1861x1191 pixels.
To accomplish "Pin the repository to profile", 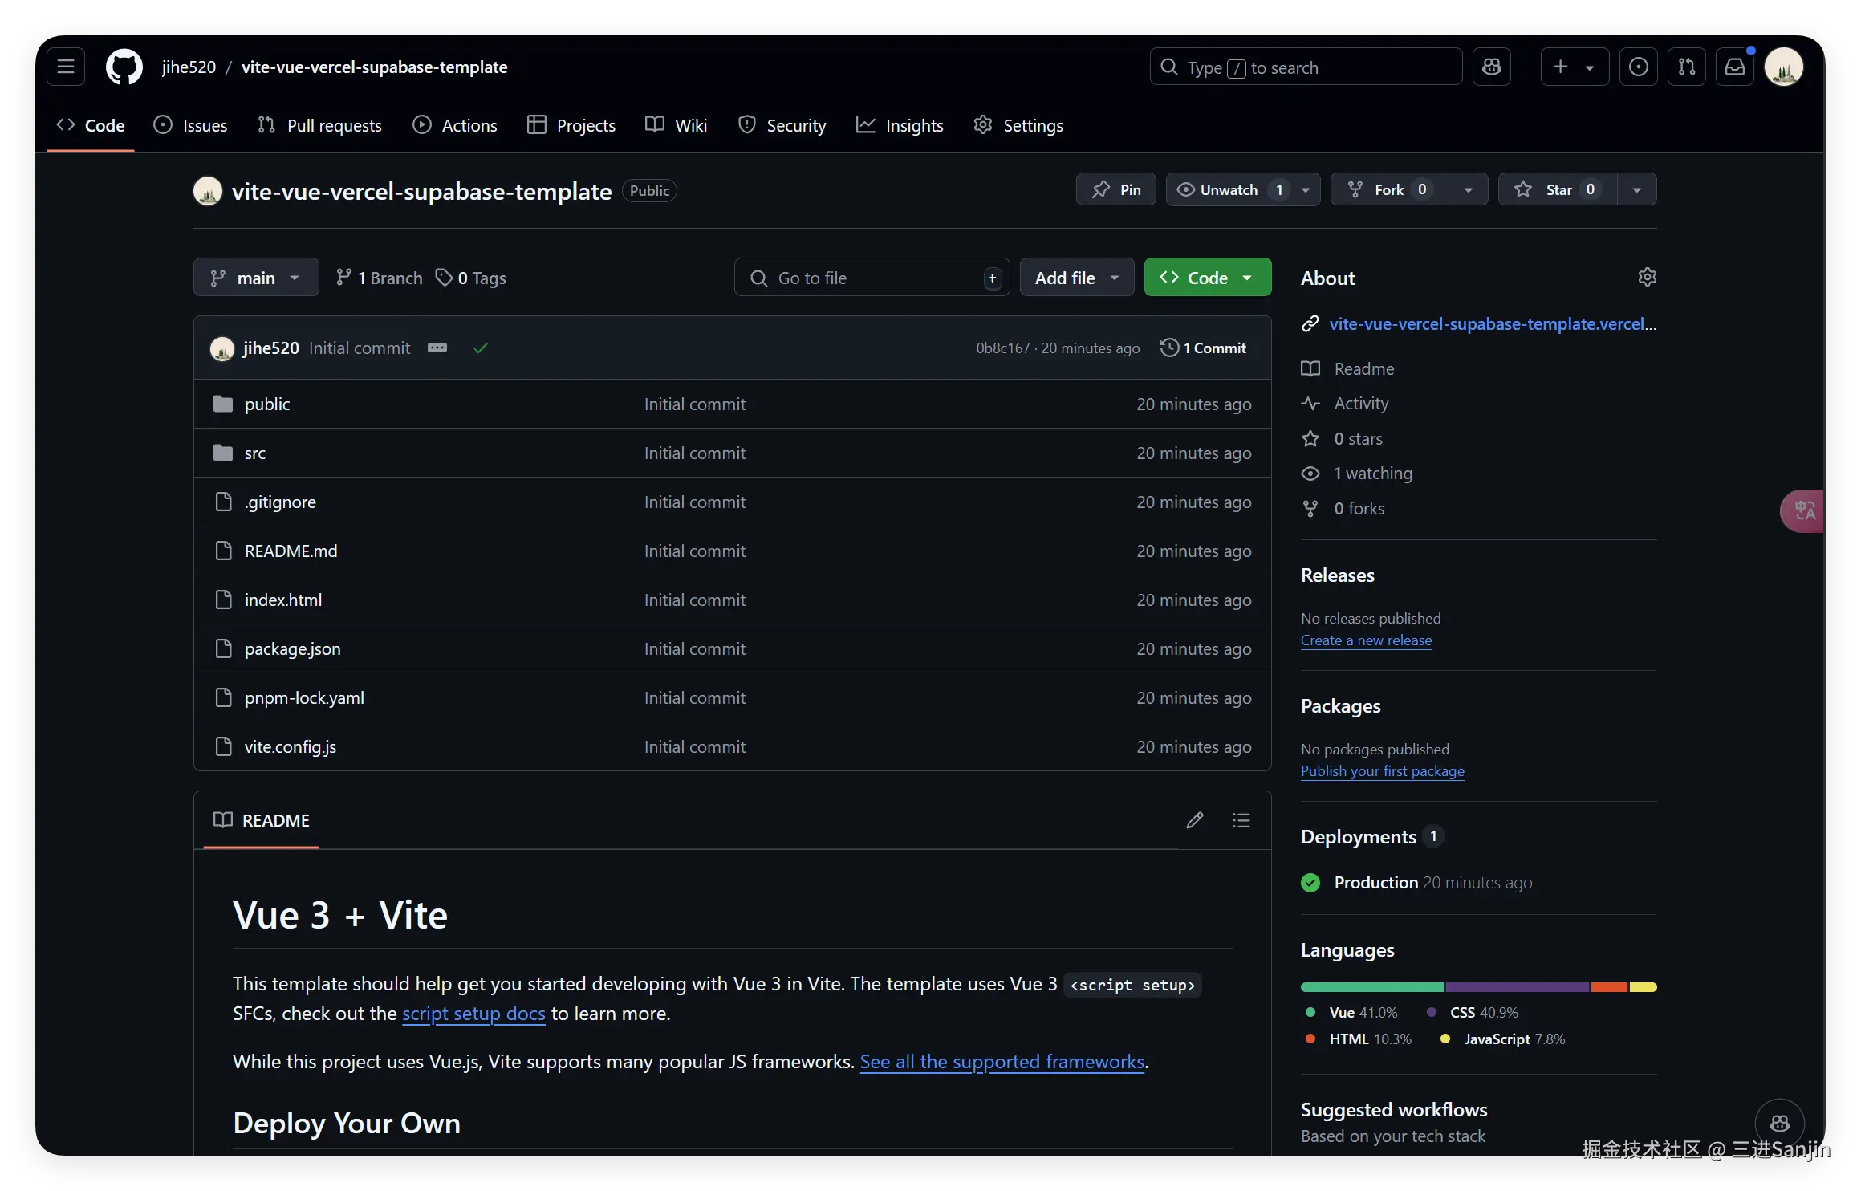I will pyautogui.click(x=1115, y=189).
